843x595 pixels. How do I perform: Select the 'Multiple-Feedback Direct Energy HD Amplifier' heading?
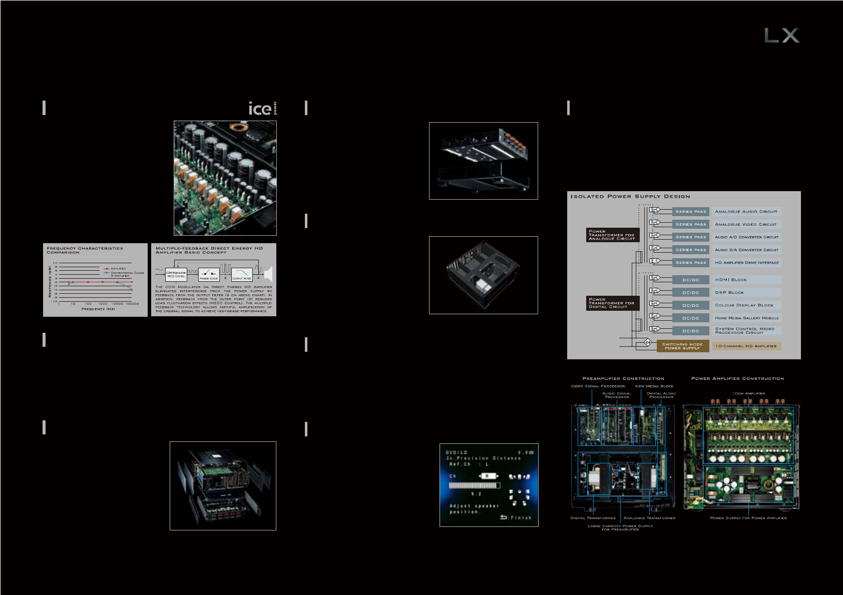209,250
